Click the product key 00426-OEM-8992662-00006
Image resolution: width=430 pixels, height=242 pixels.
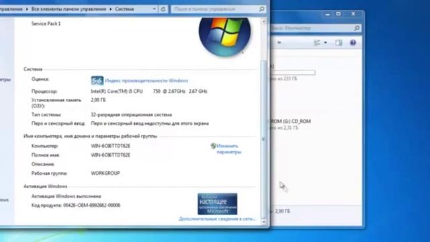(92, 205)
